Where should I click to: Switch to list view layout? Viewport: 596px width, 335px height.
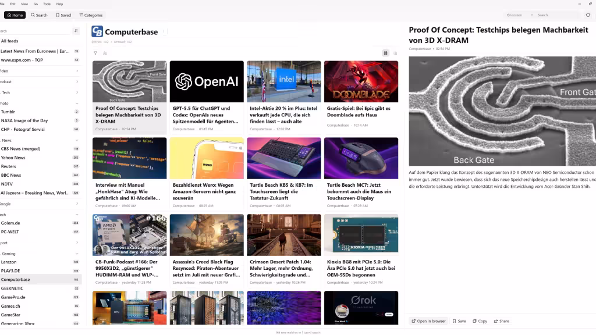point(395,53)
